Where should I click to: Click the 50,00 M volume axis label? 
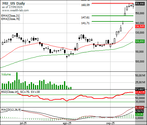click(140, 76)
